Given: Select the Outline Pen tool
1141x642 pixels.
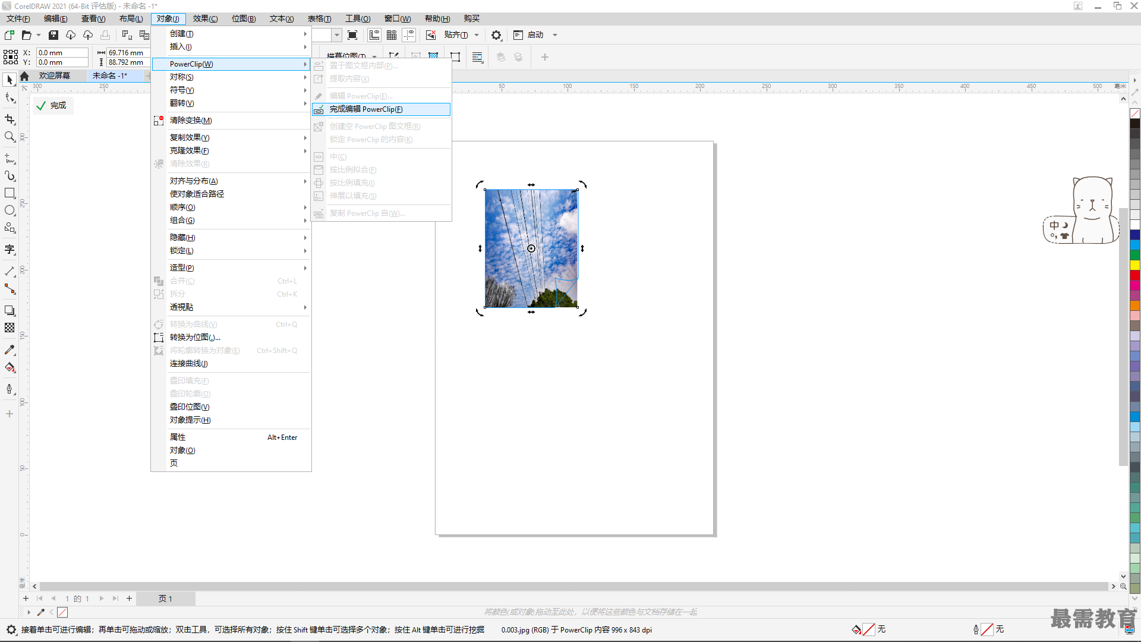Looking at the screenshot, I should [10, 389].
